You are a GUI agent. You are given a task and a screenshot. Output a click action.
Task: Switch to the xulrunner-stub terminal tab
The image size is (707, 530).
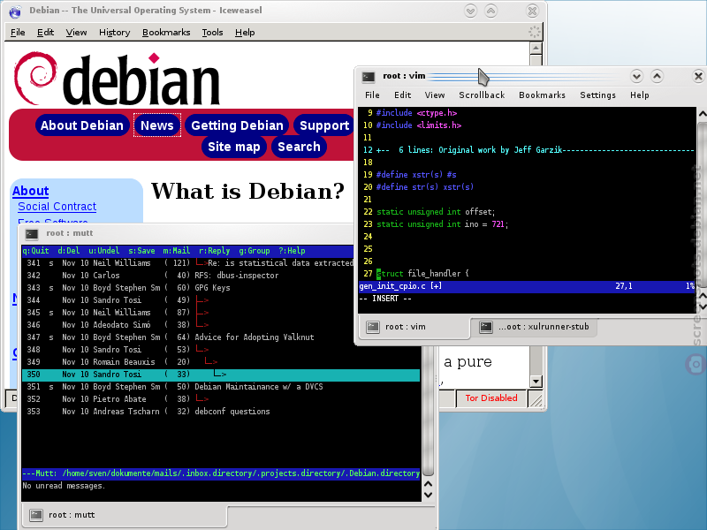click(x=535, y=327)
